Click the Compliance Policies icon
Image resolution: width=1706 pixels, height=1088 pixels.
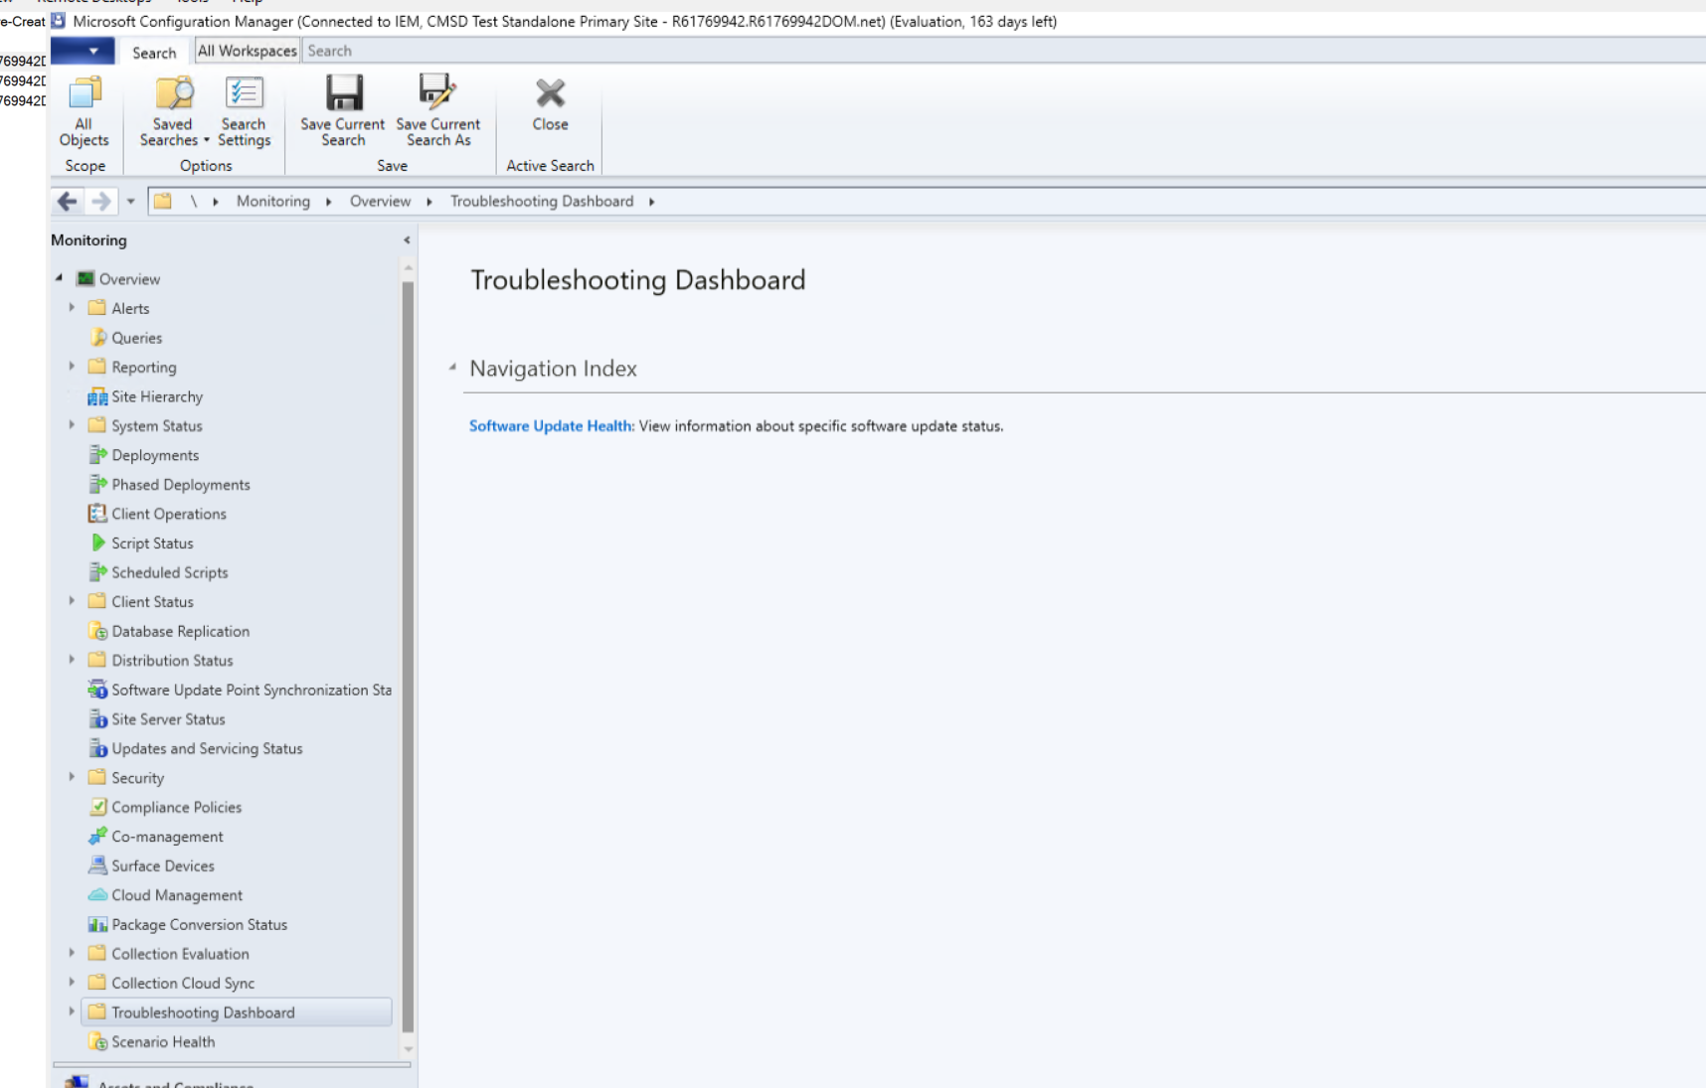pyautogui.click(x=97, y=807)
